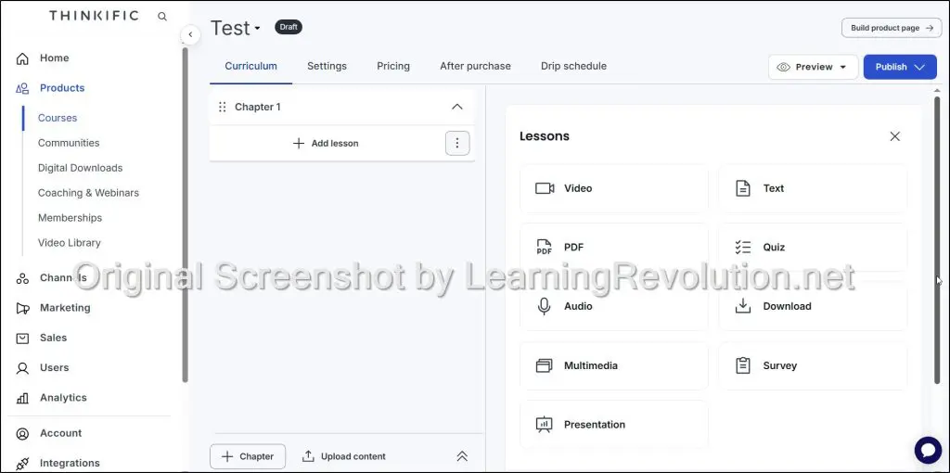This screenshot has width=950, height=473.
Task: Open Courses in the Products submenu
Action: (x=58, y=118)
